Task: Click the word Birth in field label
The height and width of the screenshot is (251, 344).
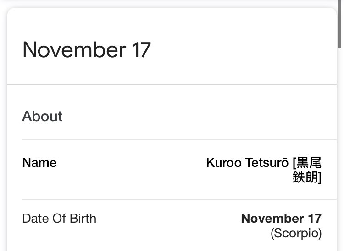Action: click(x=83, y=219)
